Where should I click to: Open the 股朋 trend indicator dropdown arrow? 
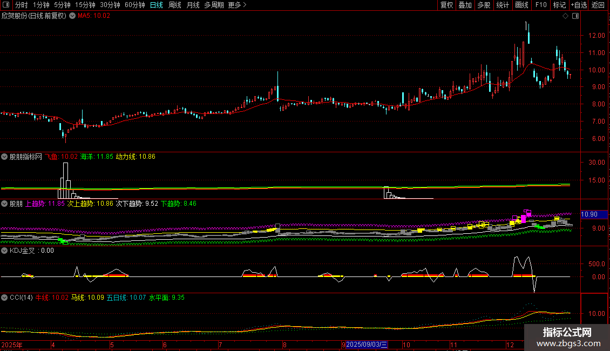(5, 204)
